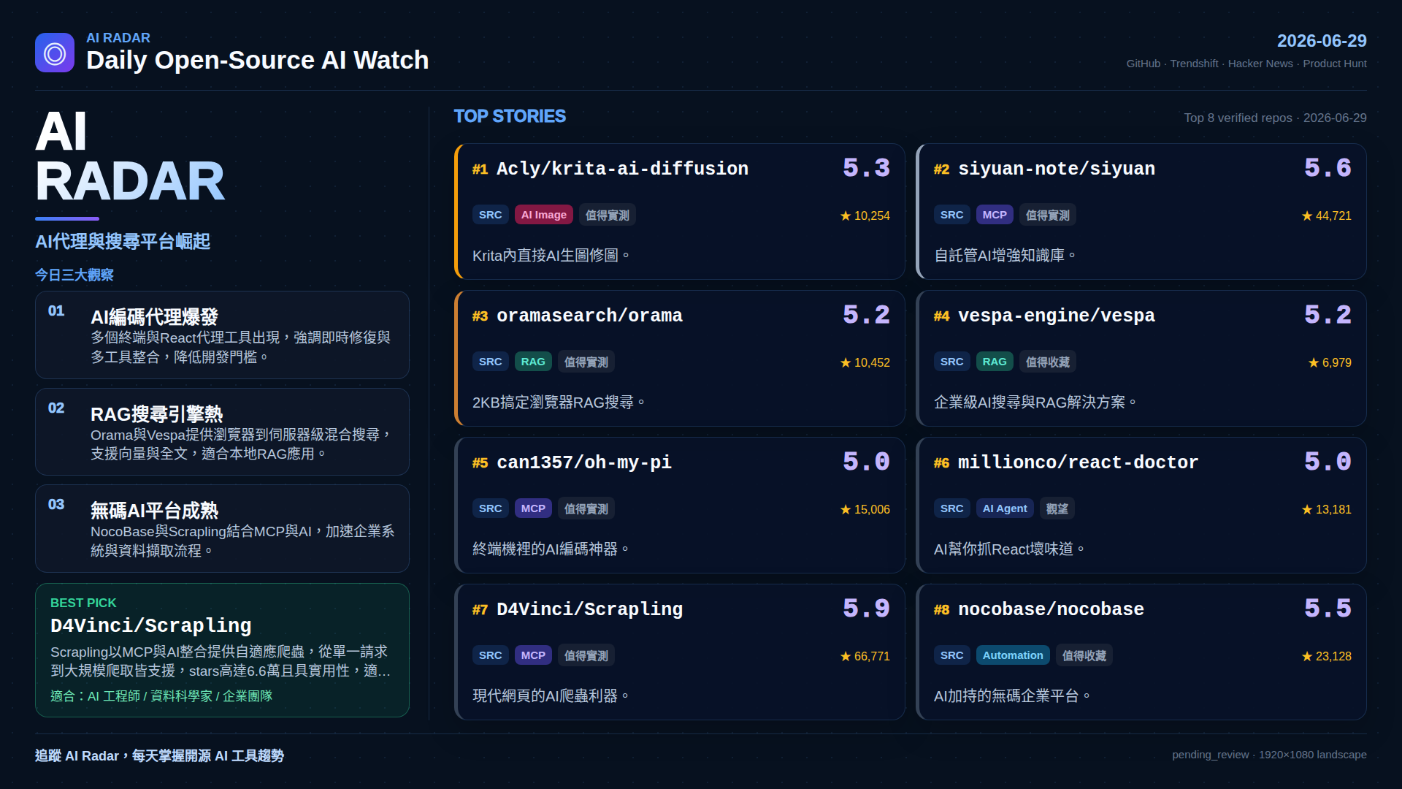This screenshot has width=1402, height=789.
Task: Click the SRC badge on krita-ai-diffusion card
Action: tap(490, 215)
